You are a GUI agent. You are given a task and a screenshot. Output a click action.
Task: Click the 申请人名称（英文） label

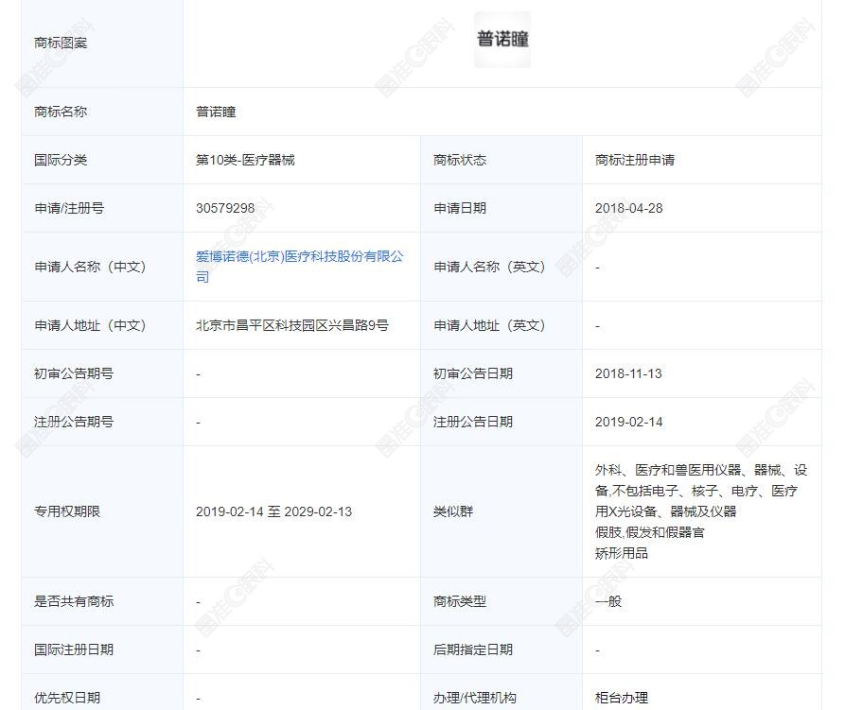[x=489, y=267]
